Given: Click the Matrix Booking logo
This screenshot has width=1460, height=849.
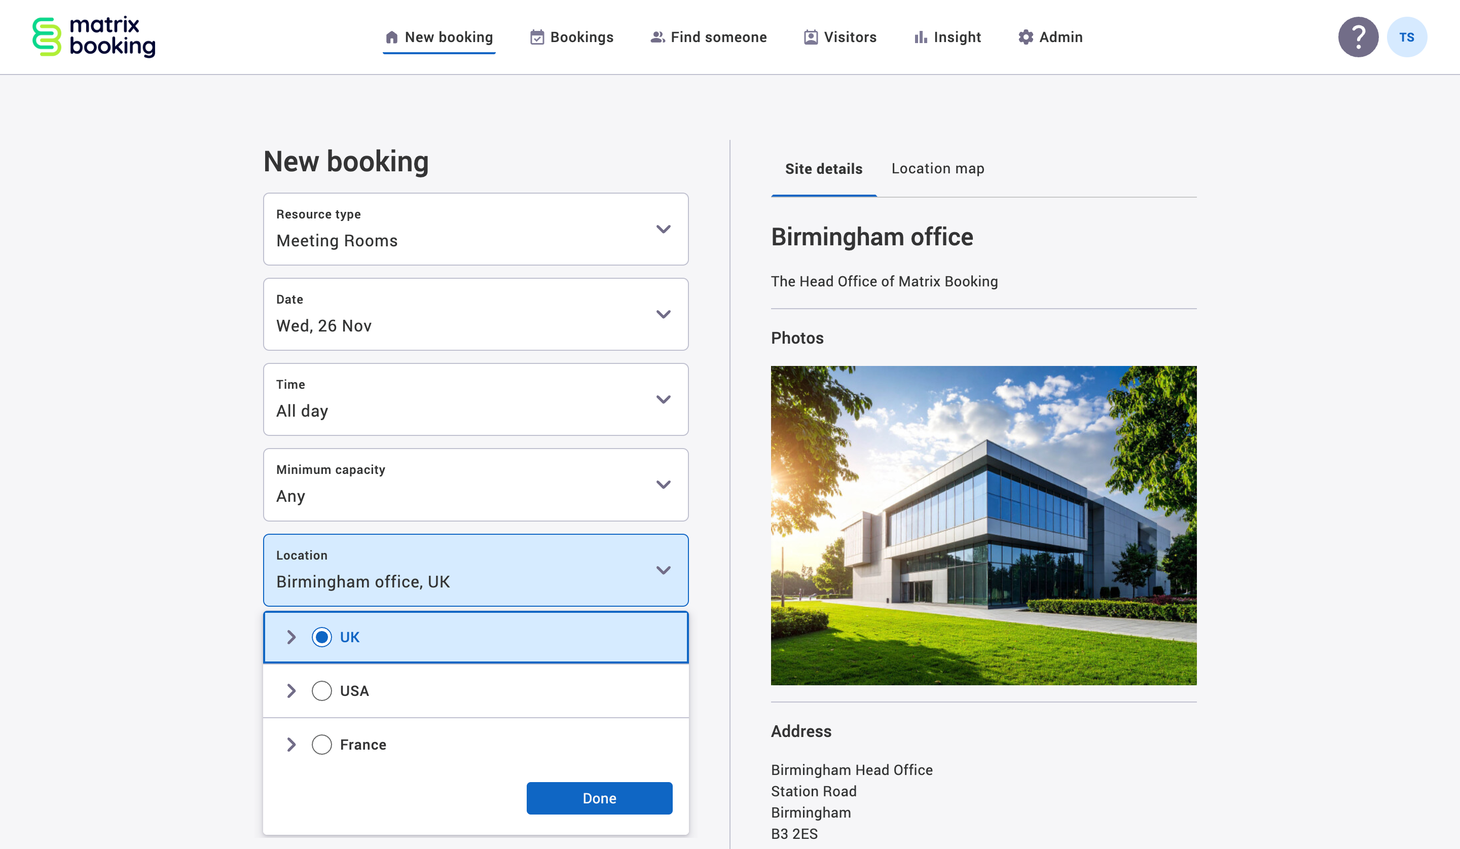Looking at the screenshot, I should [x=93, y=36].
